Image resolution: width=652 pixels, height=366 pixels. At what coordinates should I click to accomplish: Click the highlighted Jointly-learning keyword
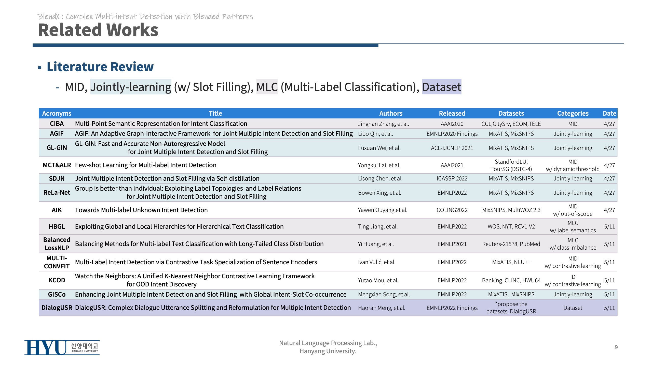point(131,87)
